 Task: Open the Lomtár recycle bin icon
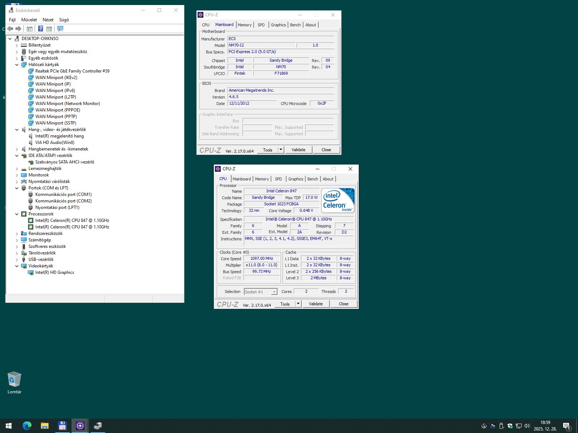14,380
